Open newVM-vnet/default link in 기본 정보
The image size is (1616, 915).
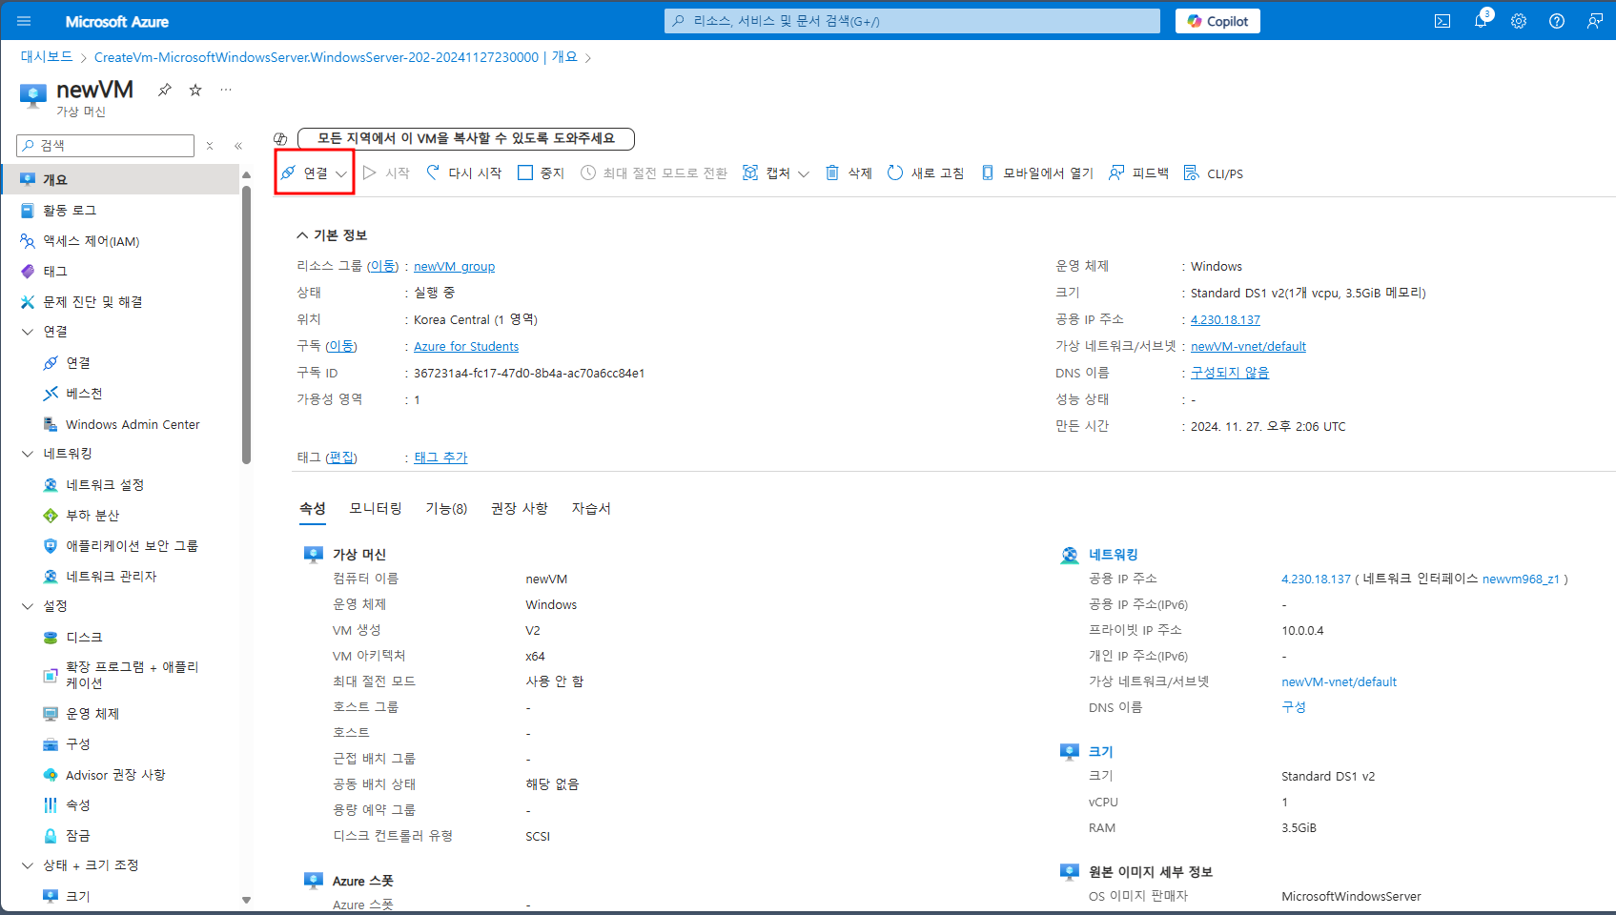point(1248,346)
